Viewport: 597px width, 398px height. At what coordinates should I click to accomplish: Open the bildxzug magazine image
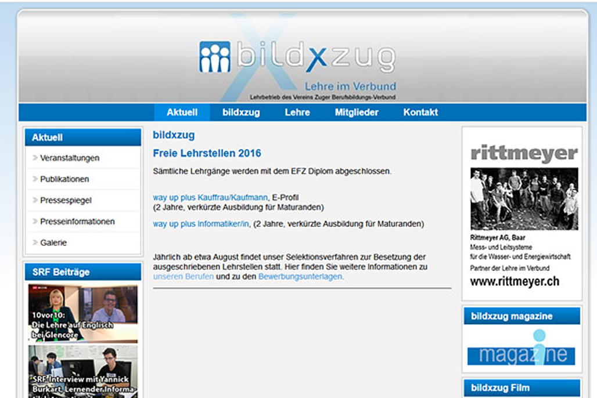pyautogui.click(x=522, y=348)
